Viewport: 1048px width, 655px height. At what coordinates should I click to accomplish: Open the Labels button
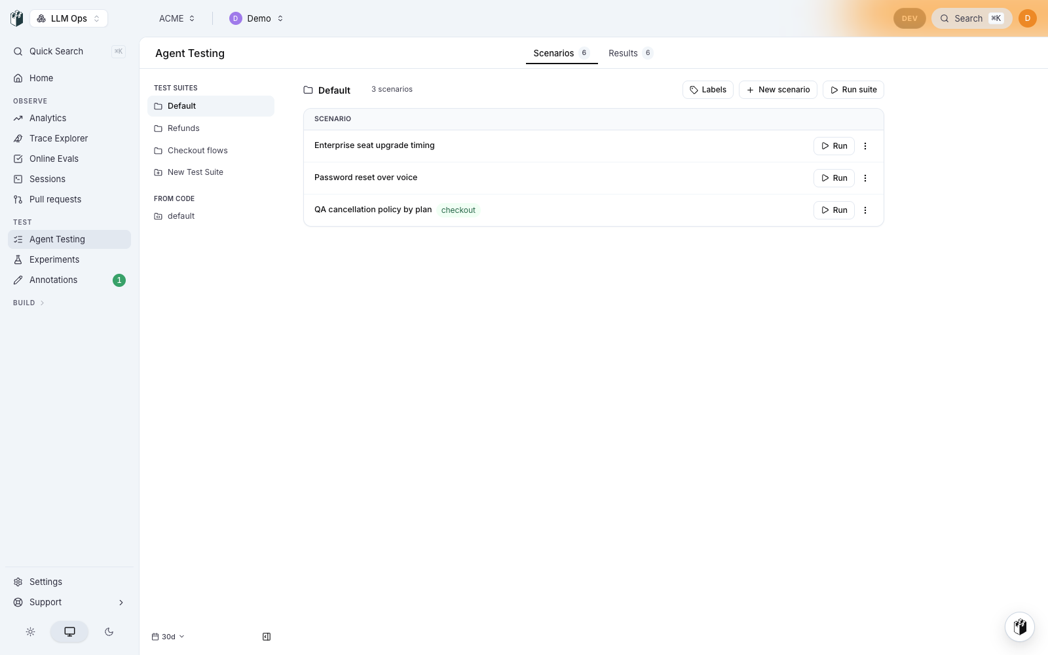[x=708, y=90]
